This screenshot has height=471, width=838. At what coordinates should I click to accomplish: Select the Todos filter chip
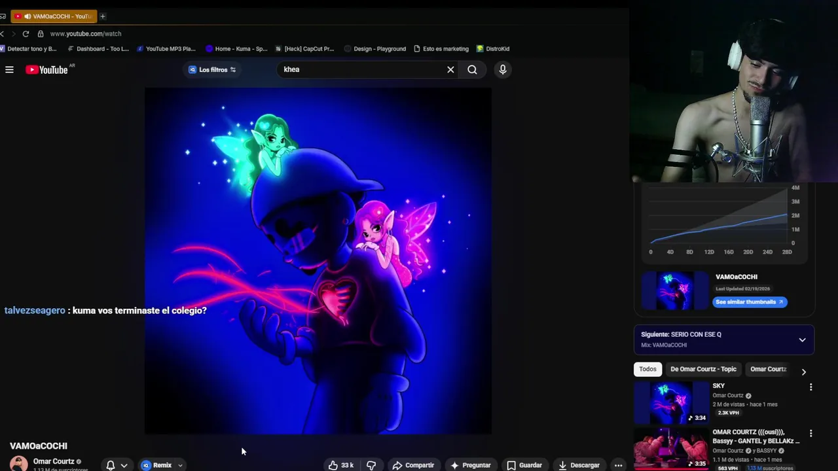point(647,369)
